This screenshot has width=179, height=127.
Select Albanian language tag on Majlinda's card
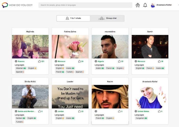coord(21,68)
